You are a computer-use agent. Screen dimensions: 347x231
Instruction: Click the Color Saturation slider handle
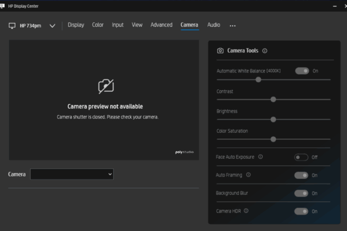273,139
